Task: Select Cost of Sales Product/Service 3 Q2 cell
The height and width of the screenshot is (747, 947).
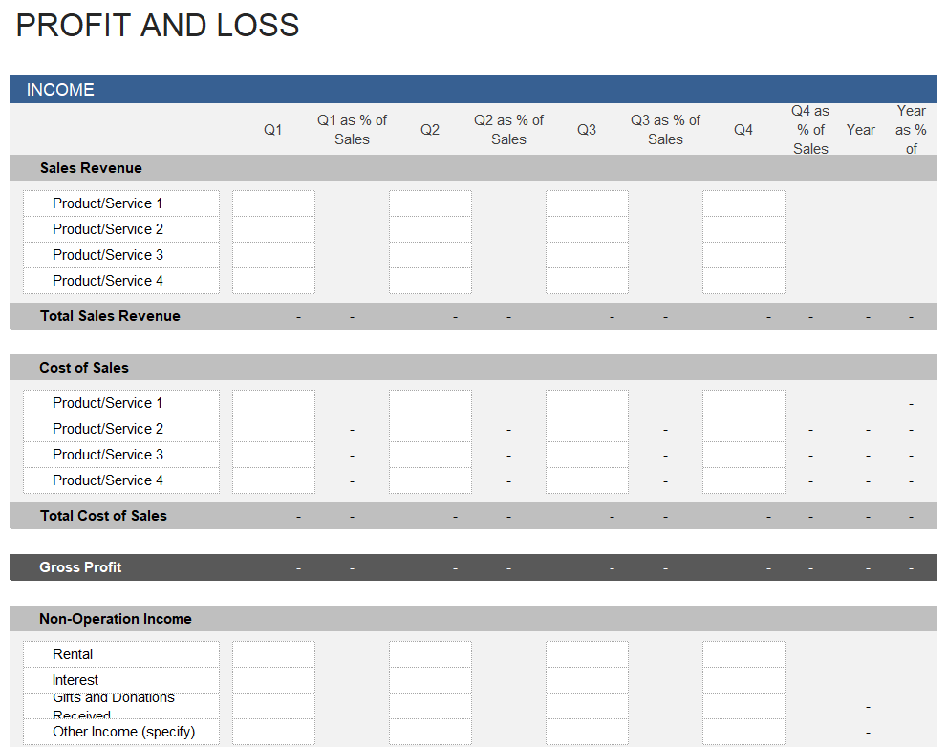Action: (x=430, y=455)
